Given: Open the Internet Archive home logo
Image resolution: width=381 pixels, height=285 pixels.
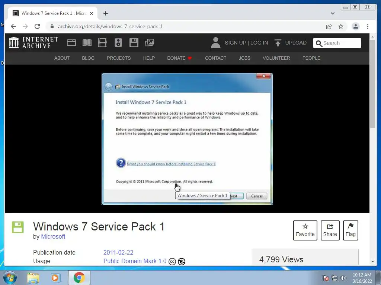Looking at the screenshot, I should tap(33, 43).
